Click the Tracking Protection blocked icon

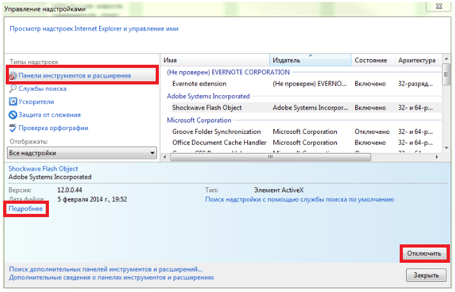pos(13,115)
